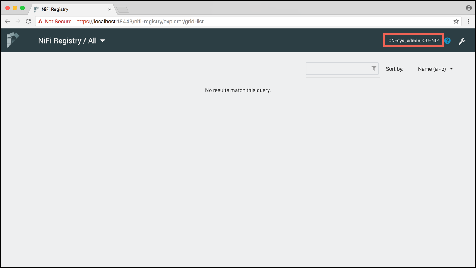The height and width of the screenshot is (268, 476).
Task: Click the filter funnel icon in search field
Action: tap(374, 68)
